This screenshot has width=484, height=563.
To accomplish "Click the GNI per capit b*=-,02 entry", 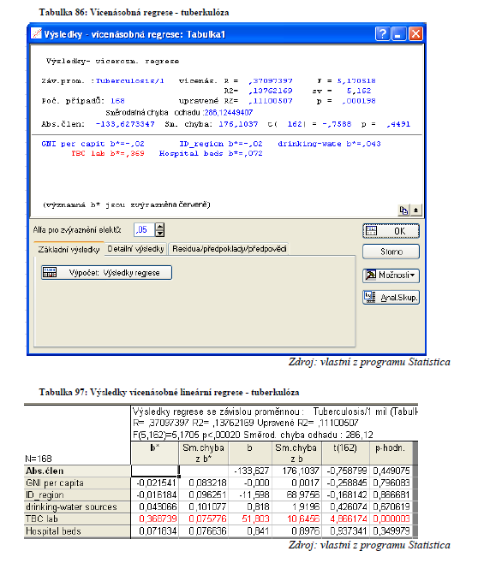I will click(93, 144).
